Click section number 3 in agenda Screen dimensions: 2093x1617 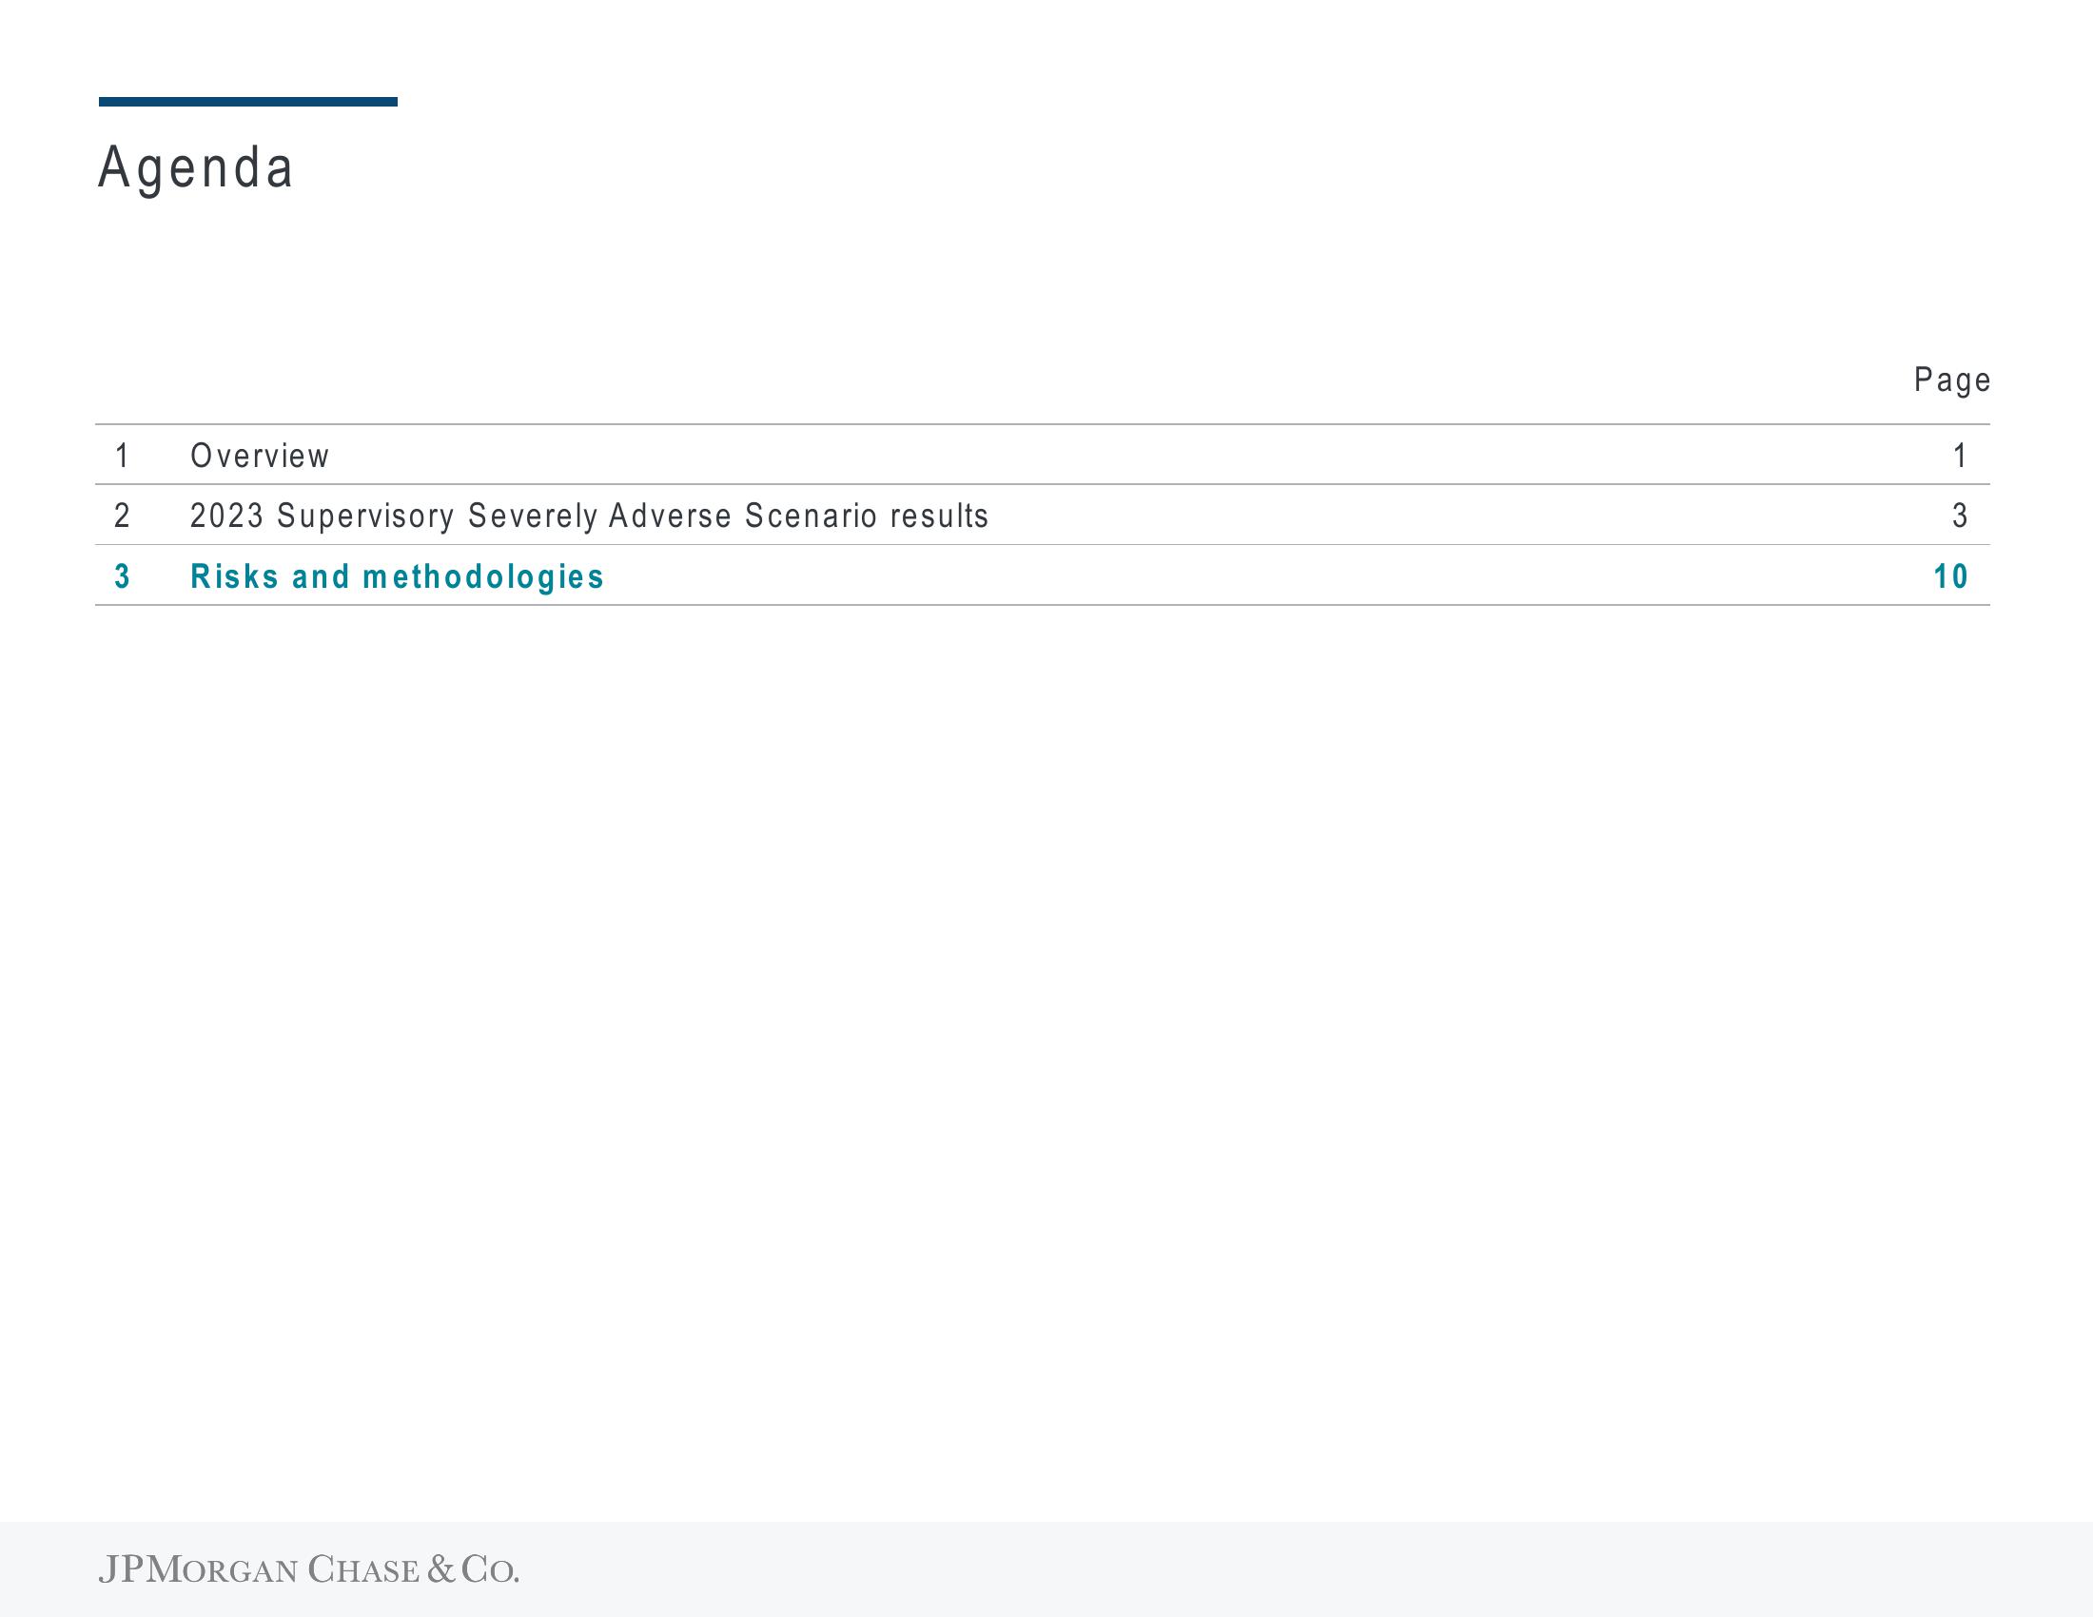point(122,576)
